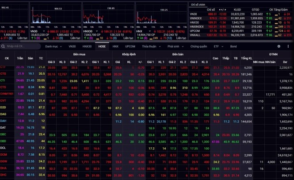Click CTG total volume 181,346

coord(246,74)
